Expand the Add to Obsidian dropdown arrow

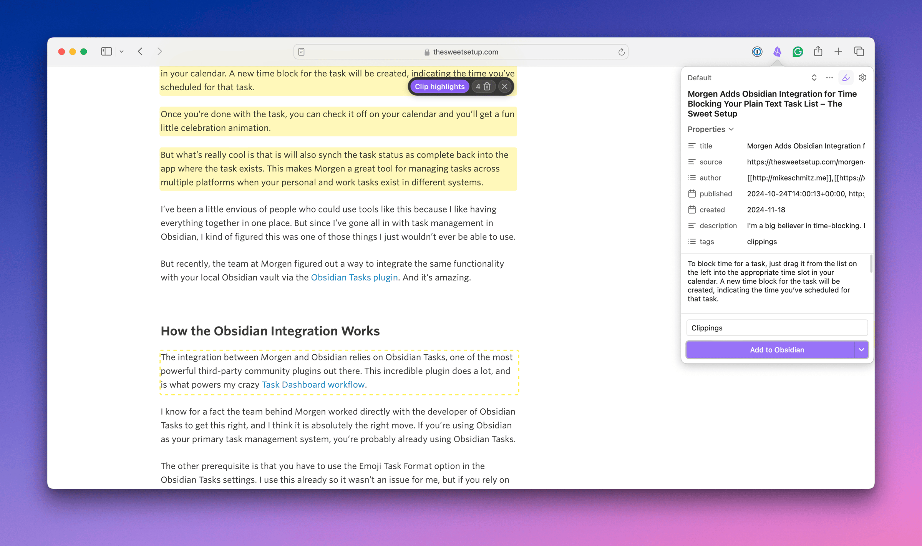[x=861, y=350]
